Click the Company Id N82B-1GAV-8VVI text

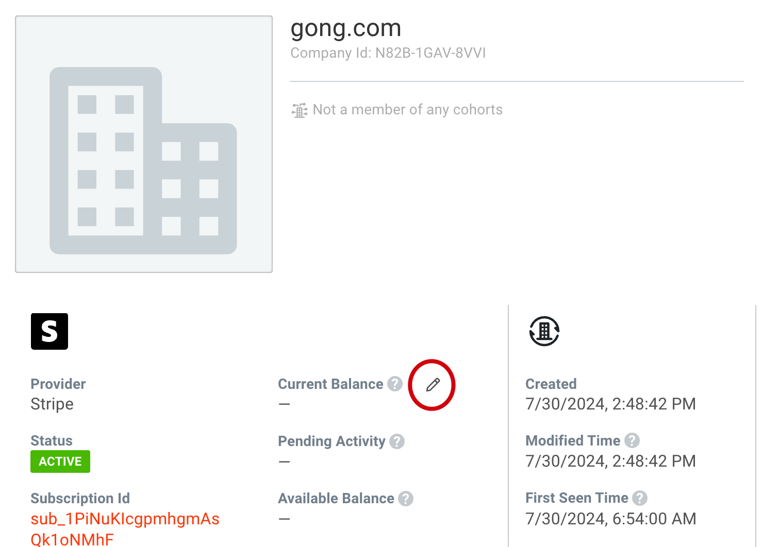388,53
